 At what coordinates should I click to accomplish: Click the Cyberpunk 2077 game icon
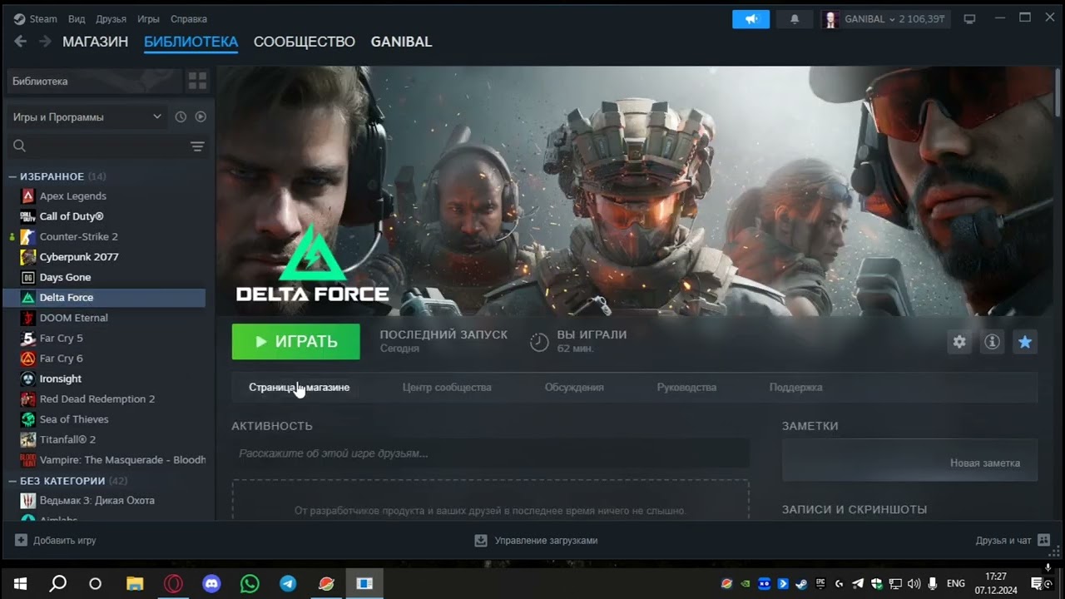tap(27, 257)
